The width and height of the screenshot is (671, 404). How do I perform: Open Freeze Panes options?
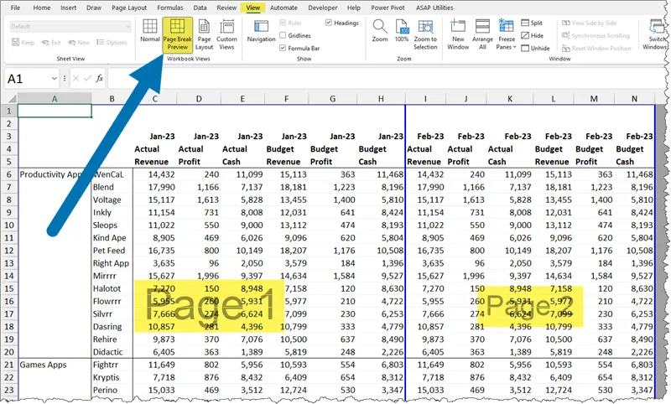507,34
